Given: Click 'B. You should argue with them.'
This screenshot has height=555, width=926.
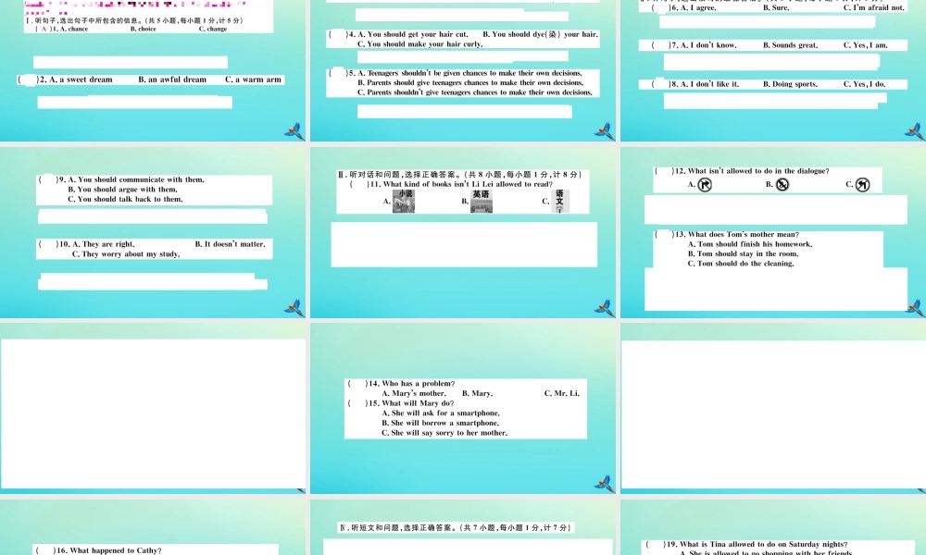Looking at the screenshot, I should (x=123, y=190).
